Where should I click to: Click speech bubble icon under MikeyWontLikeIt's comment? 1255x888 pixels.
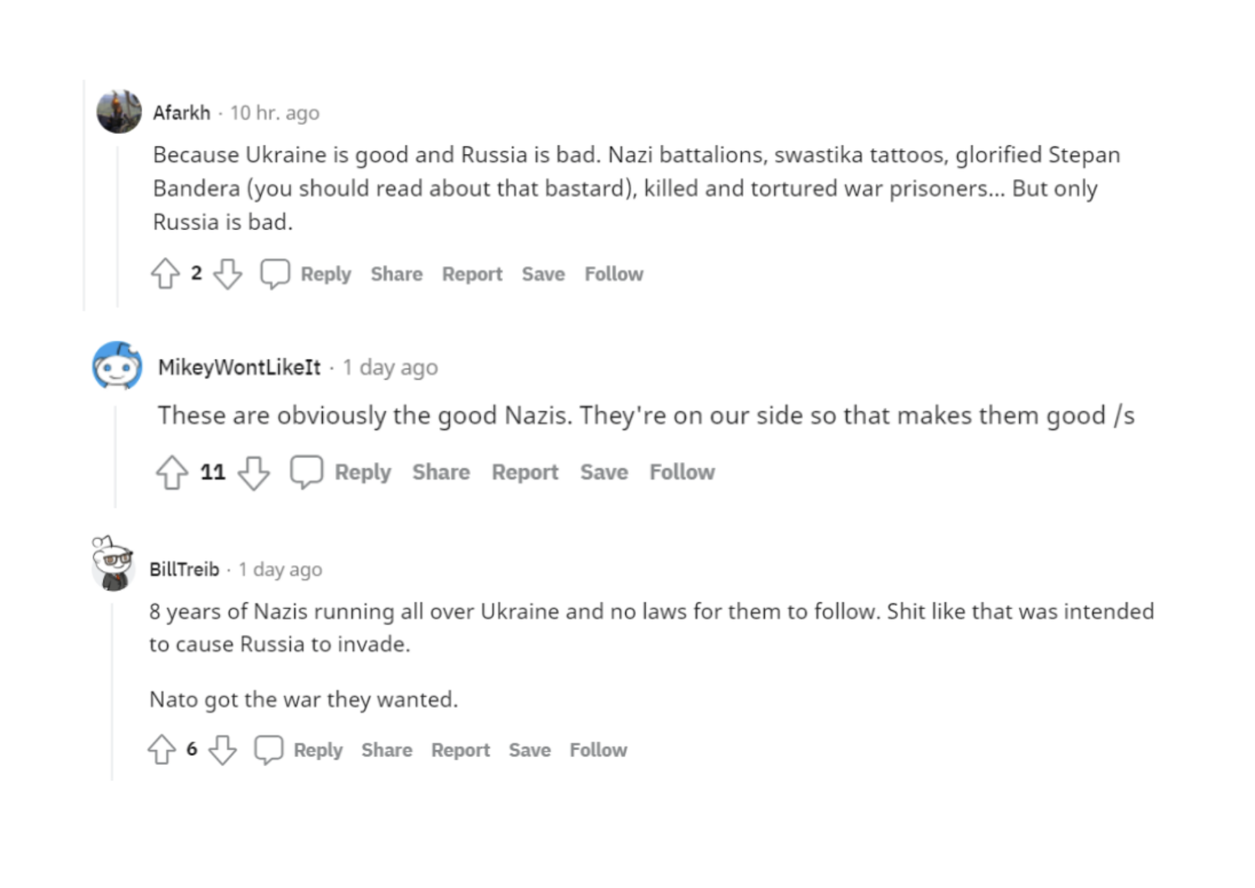coord(306,472)
